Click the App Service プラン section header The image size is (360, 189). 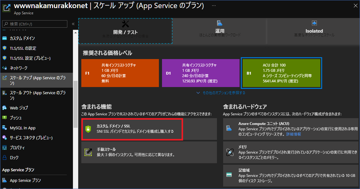coord(18,170)
